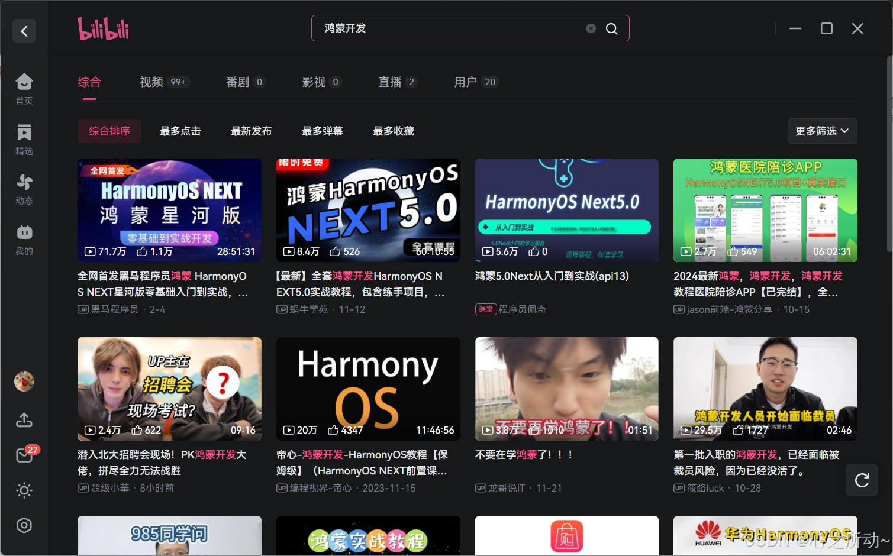Expand the 更多筛选 dropdown
This screenshot has height=556, width=893.
822,131
